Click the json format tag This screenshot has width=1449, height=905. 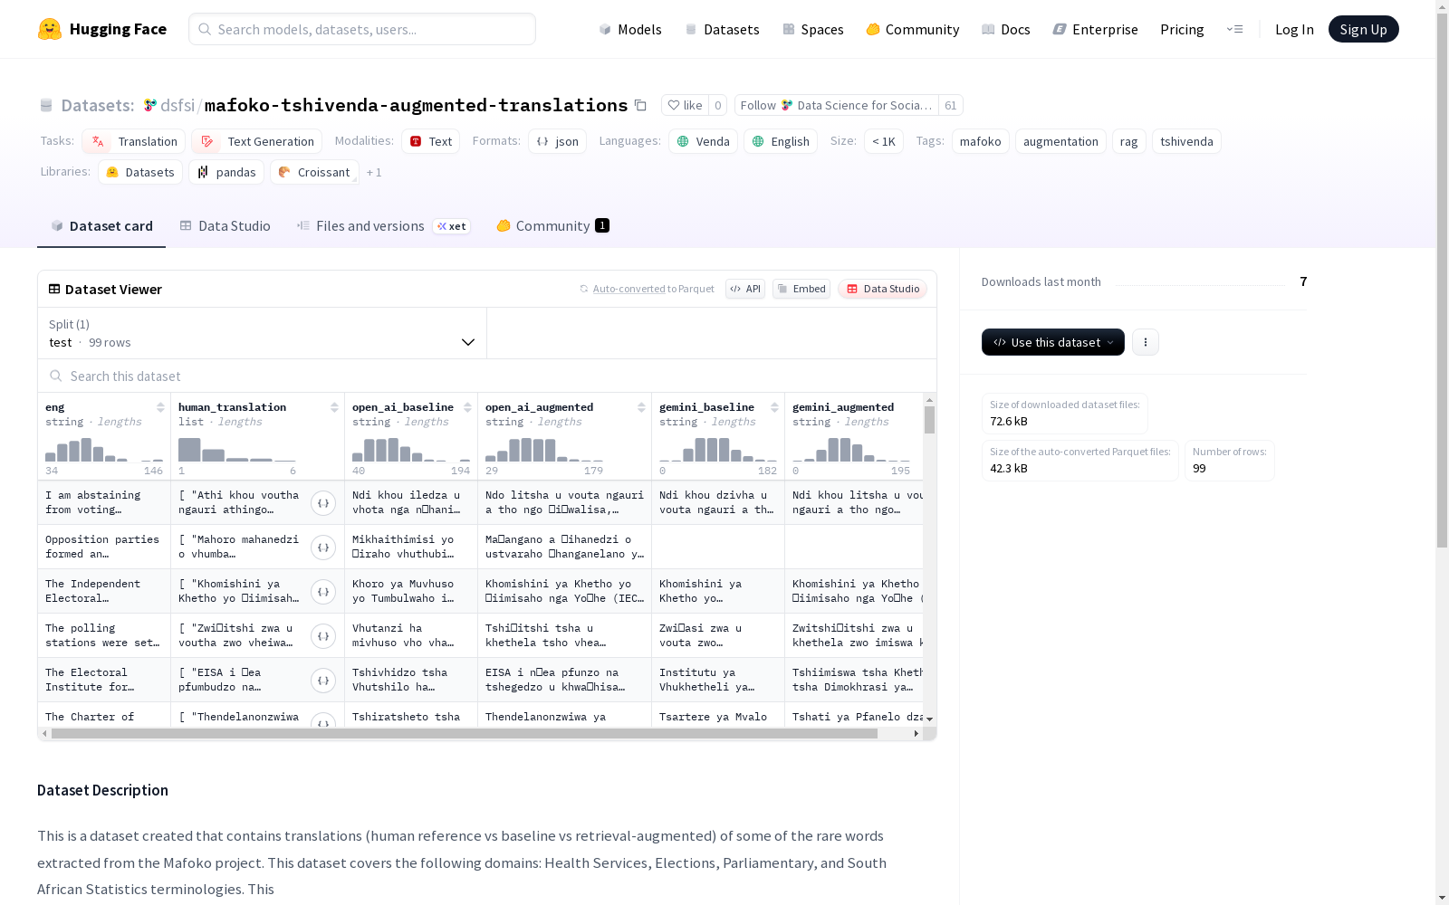pos(557,141)
